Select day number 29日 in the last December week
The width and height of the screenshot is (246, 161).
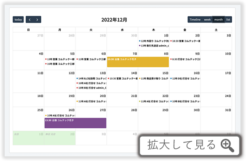point(166,110)
